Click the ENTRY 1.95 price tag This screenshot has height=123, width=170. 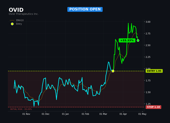point(154,71)
